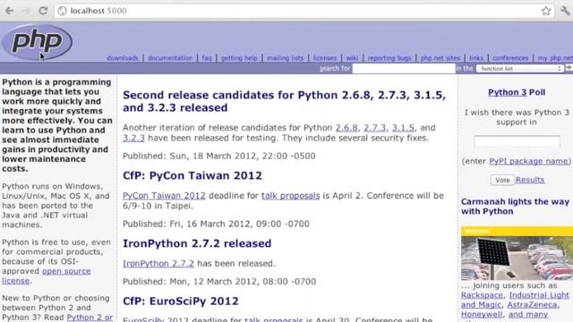Open the mailing lists nav link

click(x=285, y=58)
